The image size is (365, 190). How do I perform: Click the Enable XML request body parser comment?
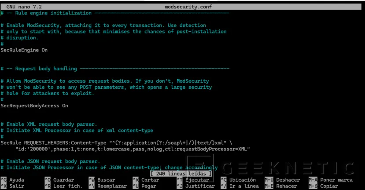tap(48, 124)
